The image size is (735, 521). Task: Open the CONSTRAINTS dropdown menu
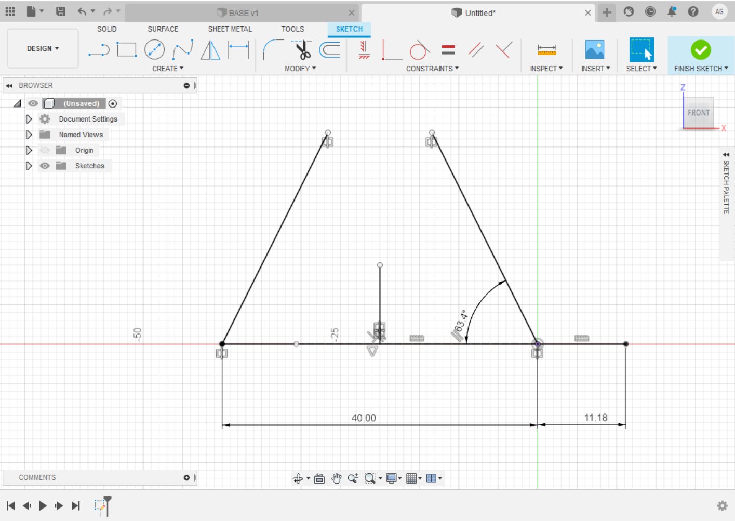432,69
